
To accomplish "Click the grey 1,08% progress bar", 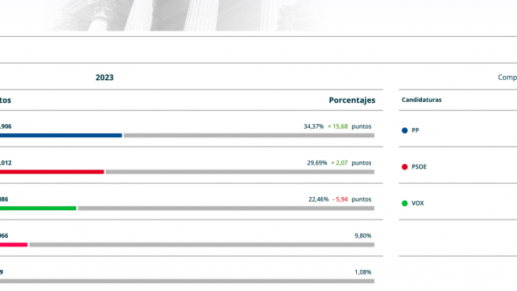I will [x=187, y=281].
